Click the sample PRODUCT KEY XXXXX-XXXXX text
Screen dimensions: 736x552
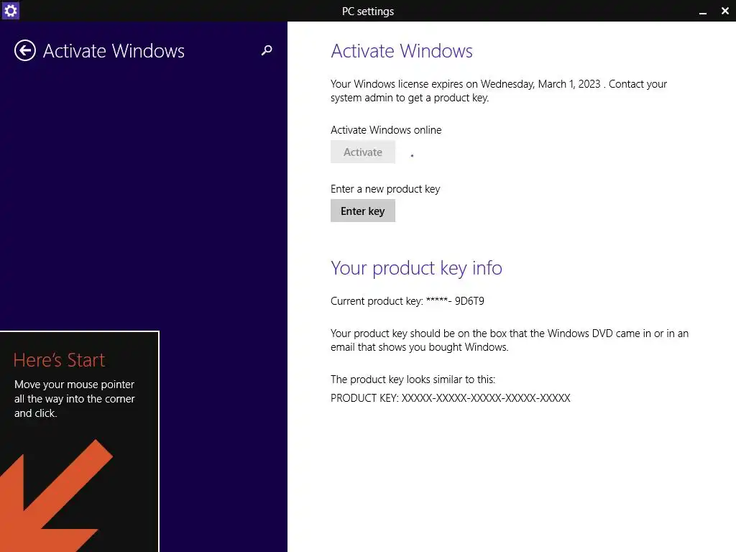(x=450, y=398)
